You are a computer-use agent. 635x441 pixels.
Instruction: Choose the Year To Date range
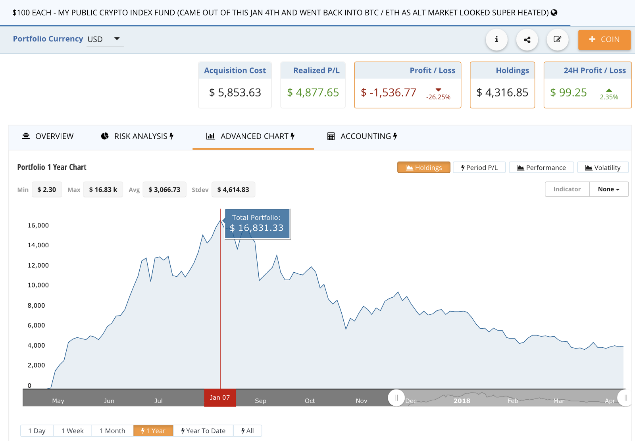pyautogui.click(x=203, y=431)
